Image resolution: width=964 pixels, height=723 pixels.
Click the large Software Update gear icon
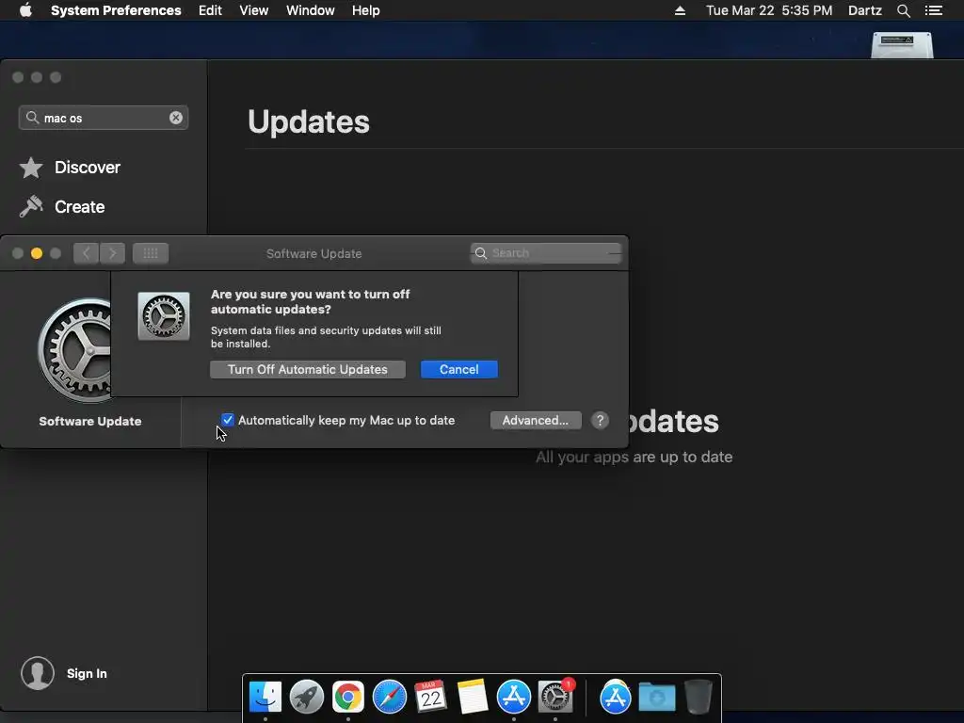coord(75,350)
